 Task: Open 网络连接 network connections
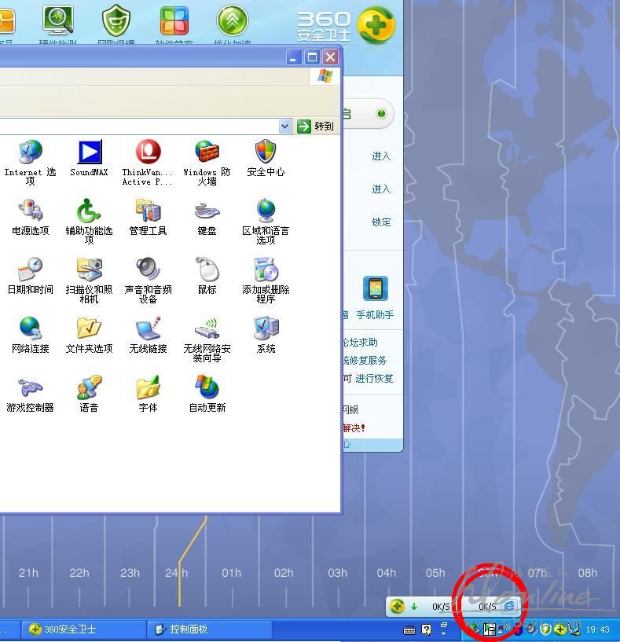pyautogui.click(x=31, y=336)
